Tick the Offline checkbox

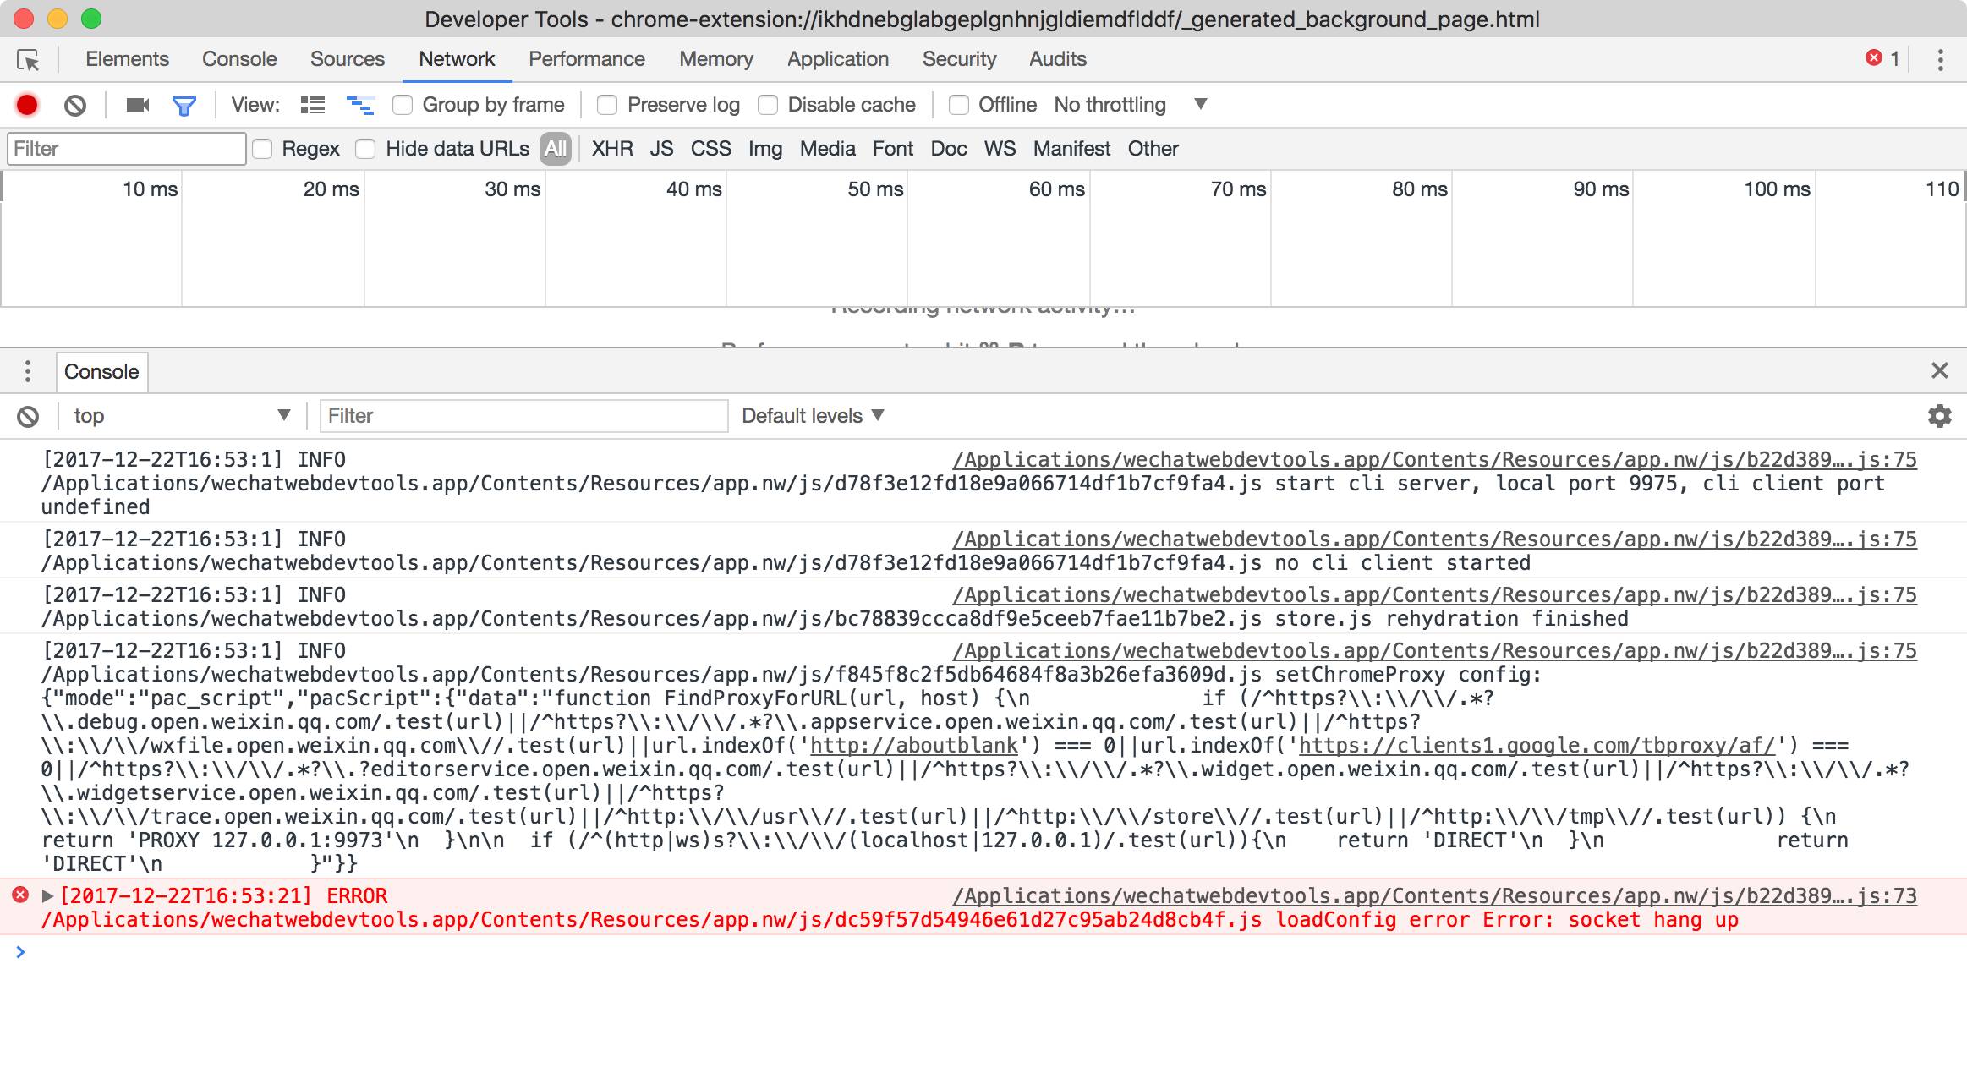point(959,105)
